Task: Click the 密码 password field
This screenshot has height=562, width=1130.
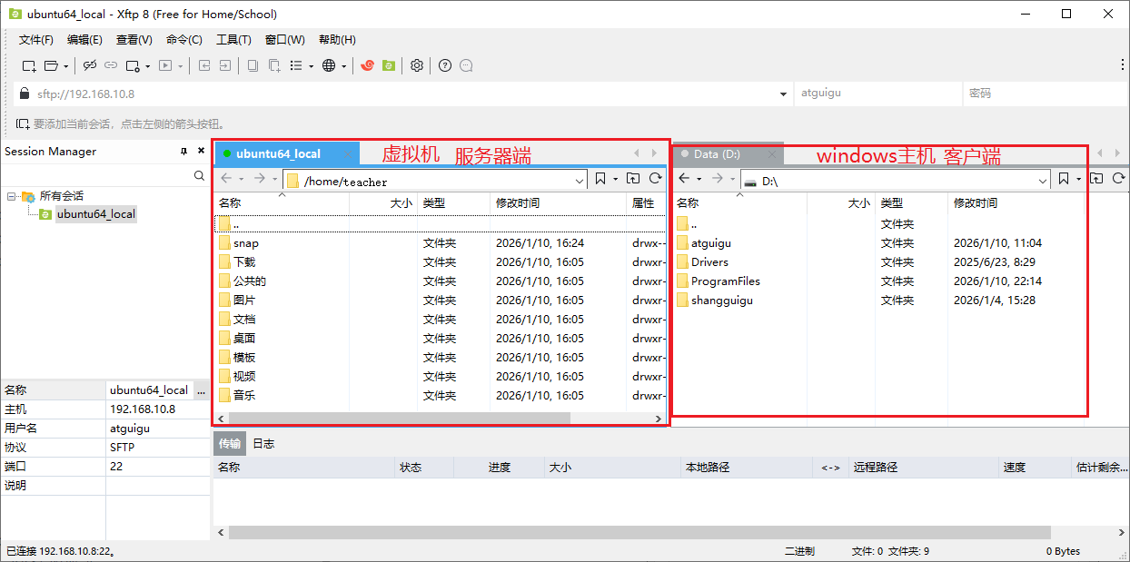Action: [x=1045, y=94]
